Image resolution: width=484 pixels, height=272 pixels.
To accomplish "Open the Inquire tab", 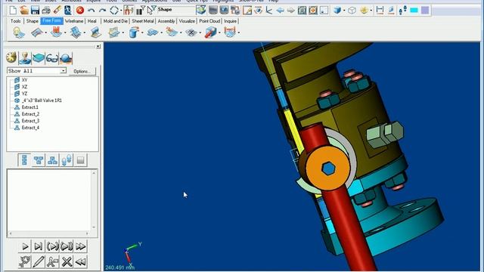I will pyautogui.click(x=230, y=21).
